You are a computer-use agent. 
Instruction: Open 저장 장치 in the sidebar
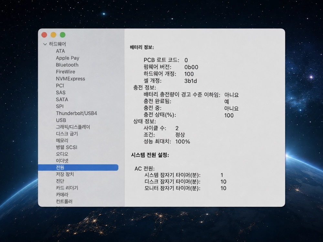(65, 174)
